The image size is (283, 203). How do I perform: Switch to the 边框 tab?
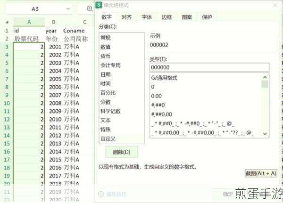click(x=166, y=17)
